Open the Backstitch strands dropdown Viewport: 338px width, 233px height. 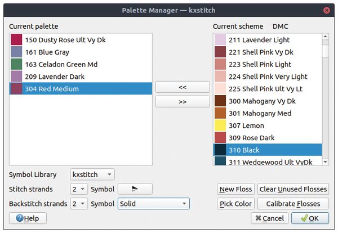(x=79, y=204)
